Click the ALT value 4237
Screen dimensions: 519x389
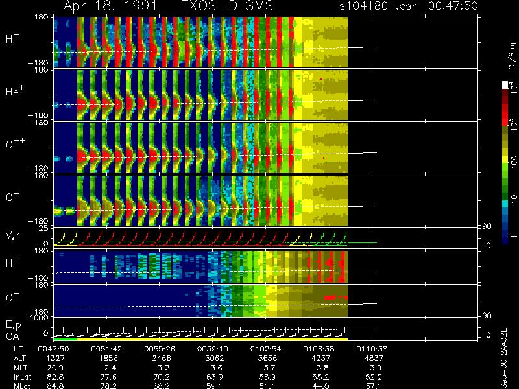[320, 359]
